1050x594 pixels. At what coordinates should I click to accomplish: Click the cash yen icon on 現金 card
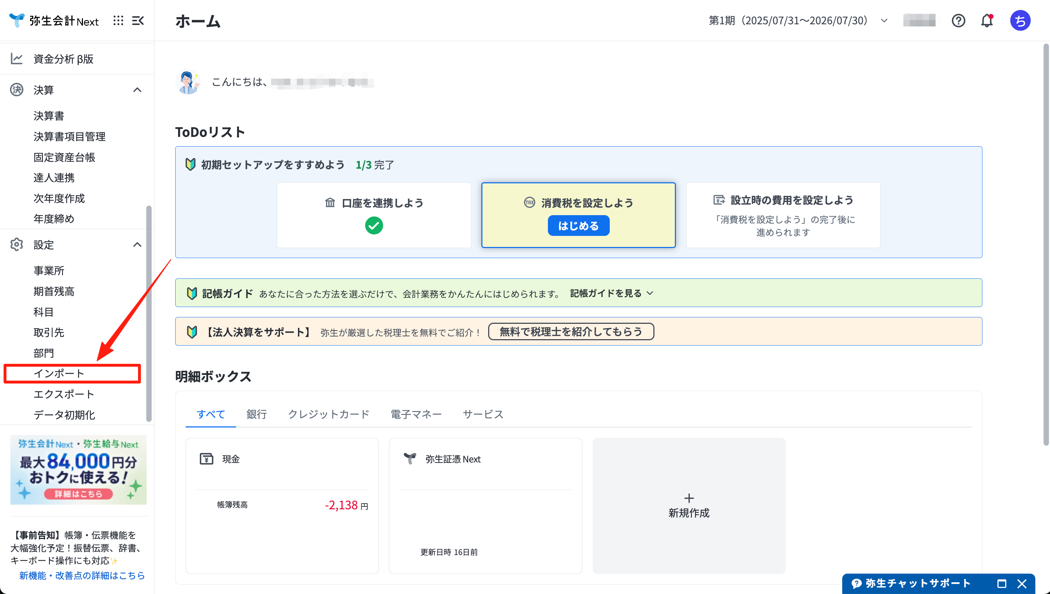(x=207, y=459)
